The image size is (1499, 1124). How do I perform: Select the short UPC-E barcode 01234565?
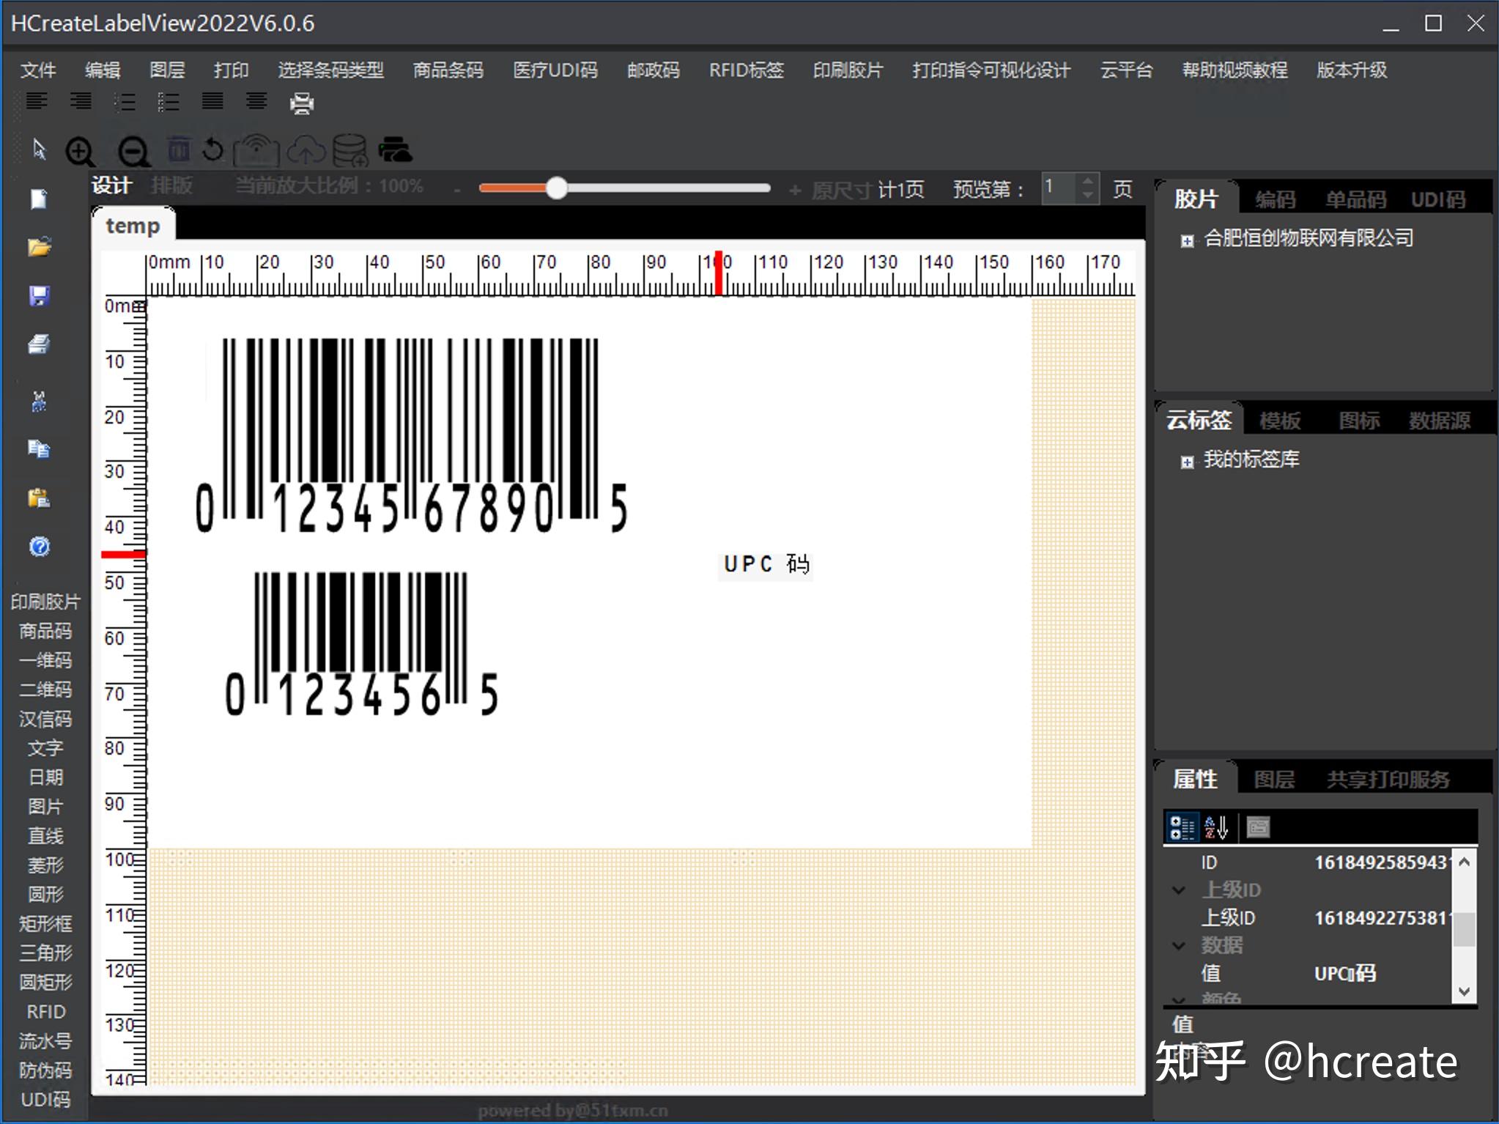362,644
